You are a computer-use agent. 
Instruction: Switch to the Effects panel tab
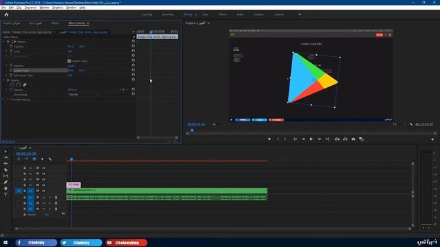coord(55,23)
